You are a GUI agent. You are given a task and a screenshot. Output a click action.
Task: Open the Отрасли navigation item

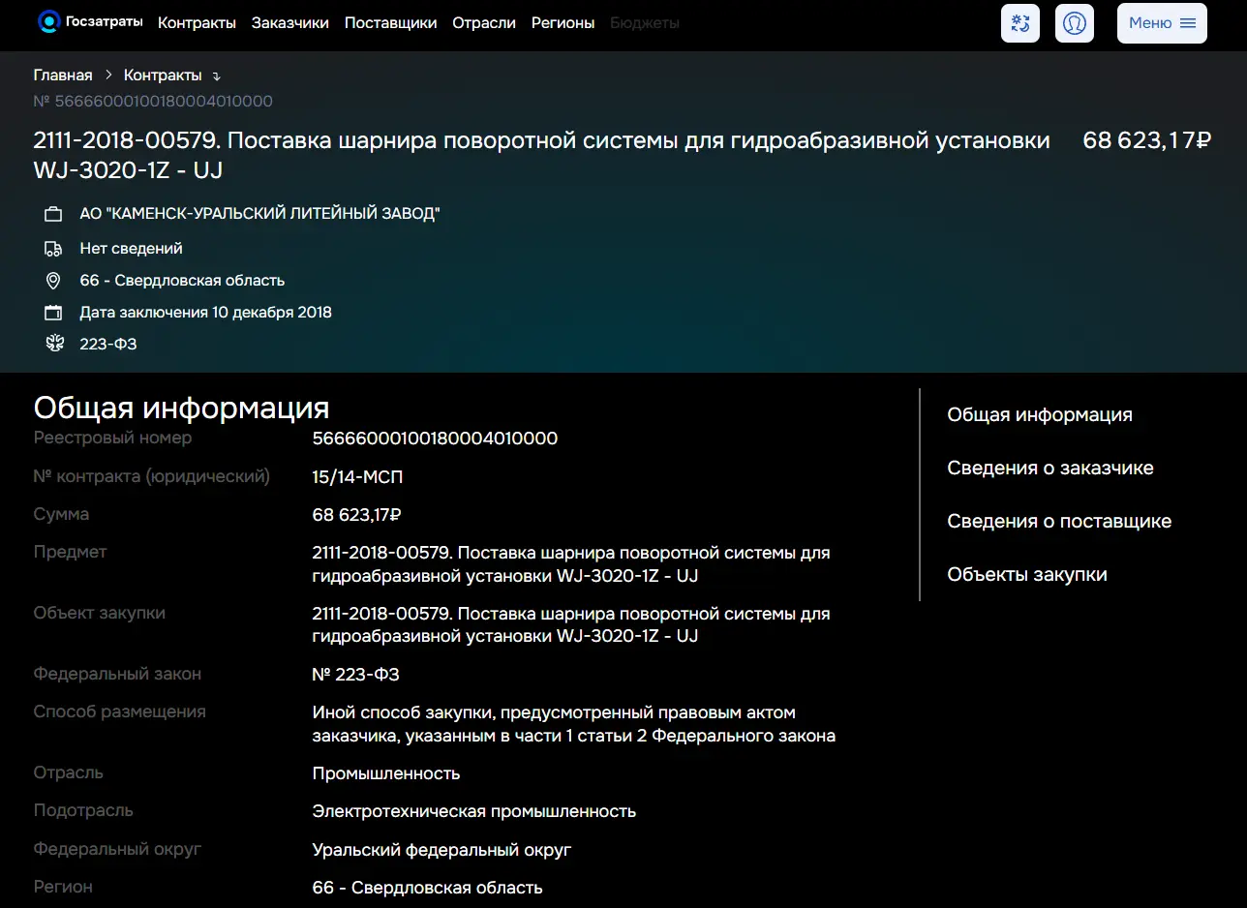pos(484,23)
